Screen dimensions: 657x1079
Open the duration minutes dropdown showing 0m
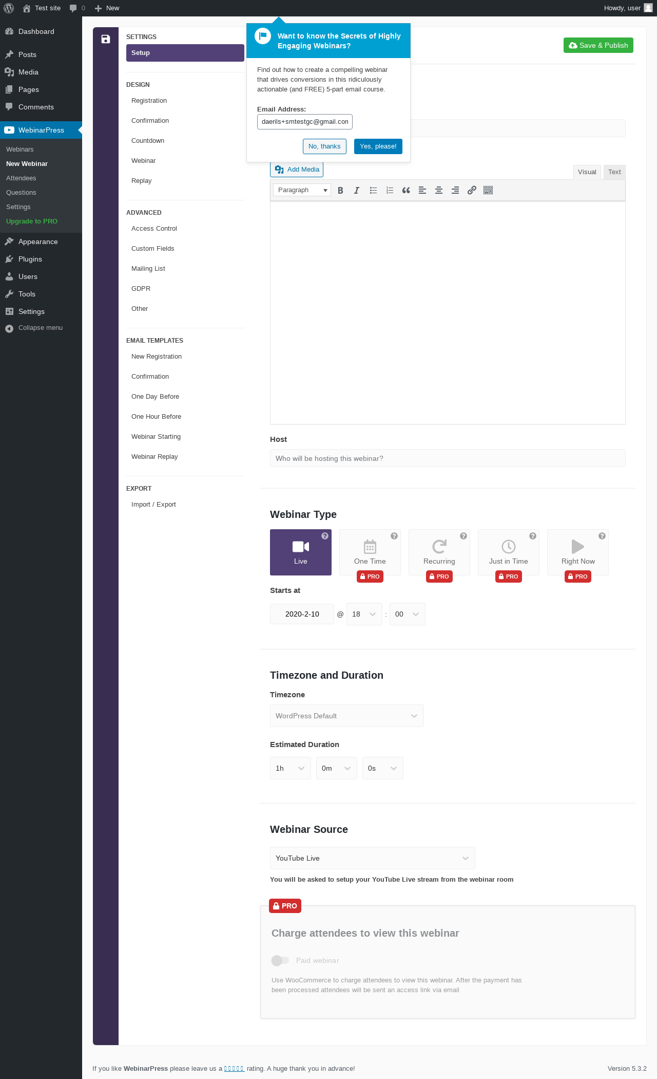[x=337, y=768]
